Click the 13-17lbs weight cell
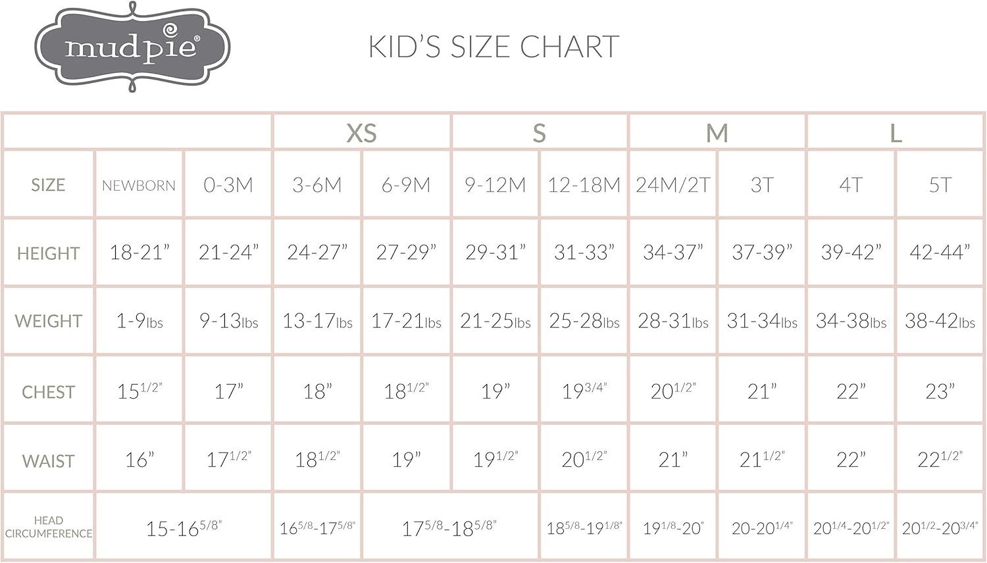This screenshot has width=987, height=563. coord(317,321)
